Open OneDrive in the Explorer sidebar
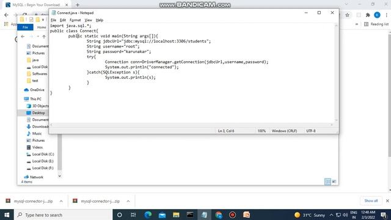Viewport: 391px width, 220px height. (34, 90)
